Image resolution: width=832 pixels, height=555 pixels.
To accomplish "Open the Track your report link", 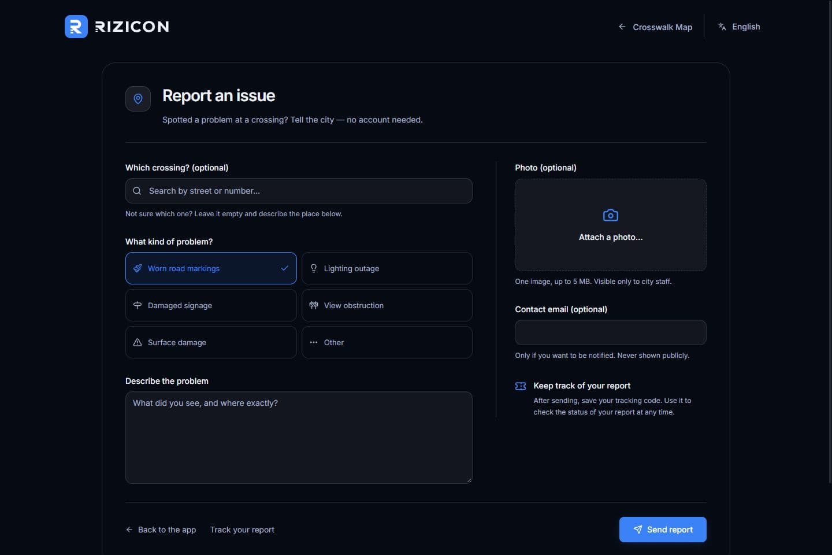I will coord(242,530).
